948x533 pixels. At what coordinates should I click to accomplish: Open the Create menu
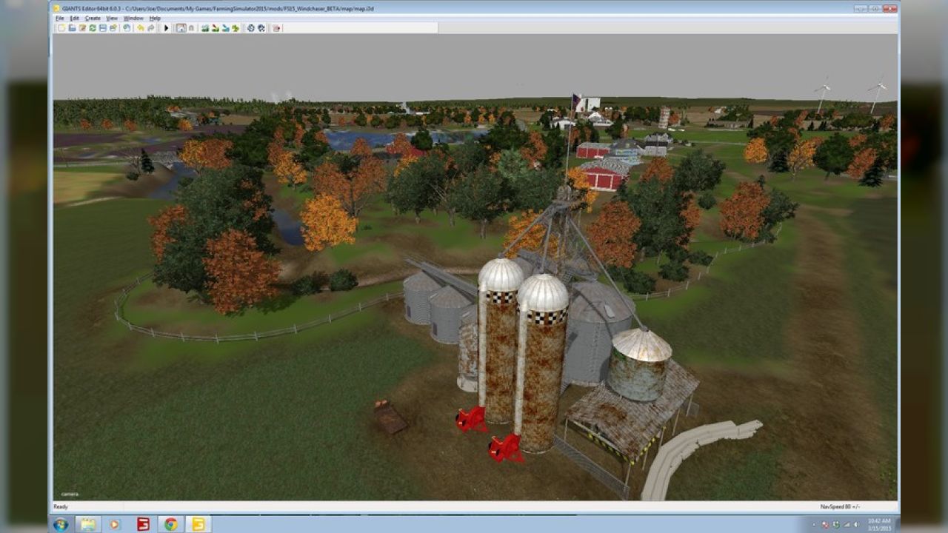click(93, 18)
